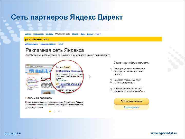185x139 pixels.
Task: Click the Платим за переходы heading
Action: (39, 98)
